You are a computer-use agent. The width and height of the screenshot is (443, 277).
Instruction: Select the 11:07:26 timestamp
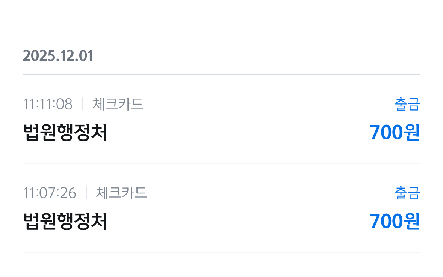(x=50, y=193)
